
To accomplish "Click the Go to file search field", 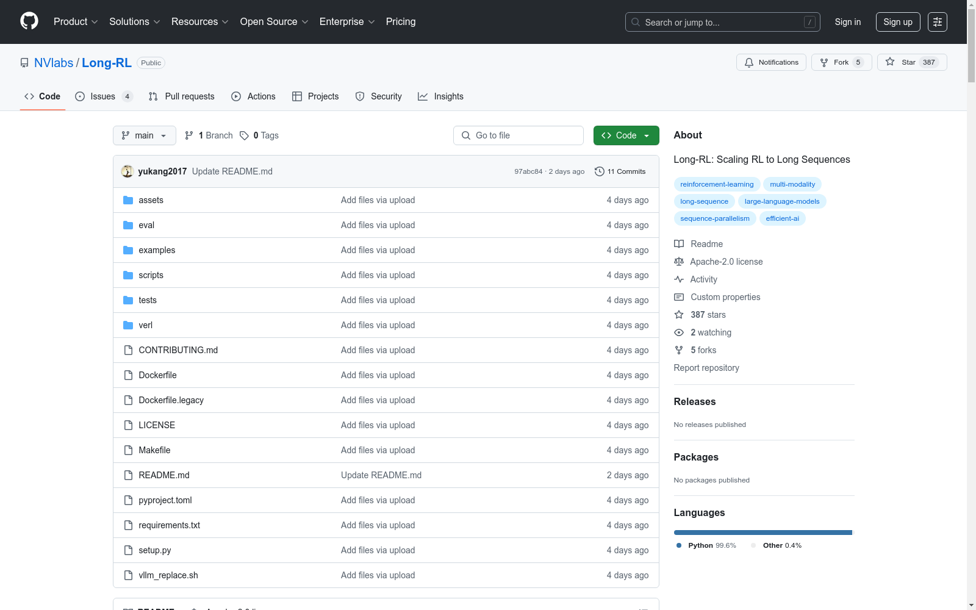I will coord(518,135).
